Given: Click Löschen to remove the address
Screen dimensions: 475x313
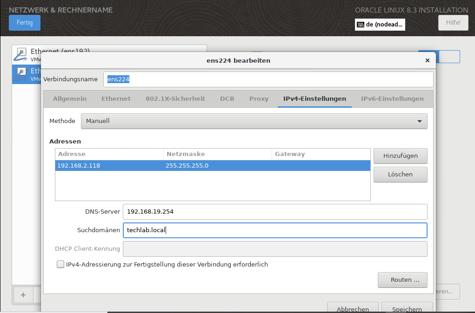Looking at the screenshot, I should point(400,175).
